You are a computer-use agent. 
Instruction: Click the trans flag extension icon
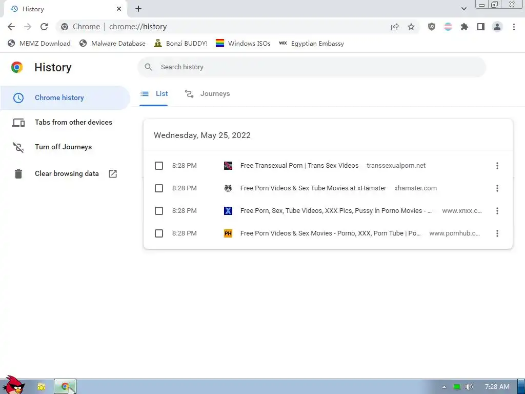pyautogui.click(x=448, y=27)
